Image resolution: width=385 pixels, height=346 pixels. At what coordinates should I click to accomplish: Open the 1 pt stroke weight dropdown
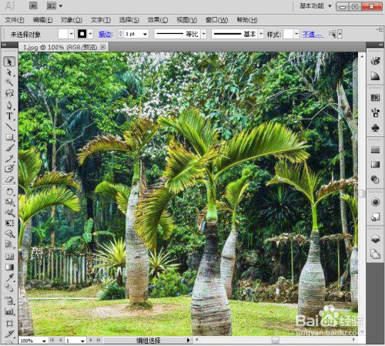click(145, 34)
